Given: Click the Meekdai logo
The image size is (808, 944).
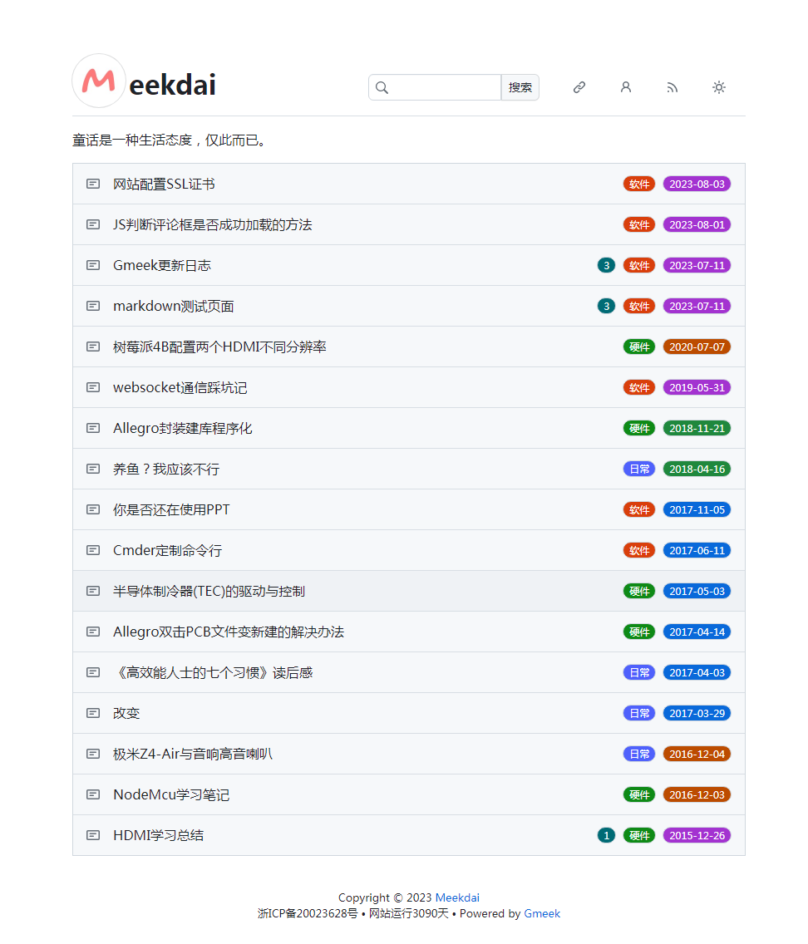Looking at the screenshot, I should [x=99, y=81].
